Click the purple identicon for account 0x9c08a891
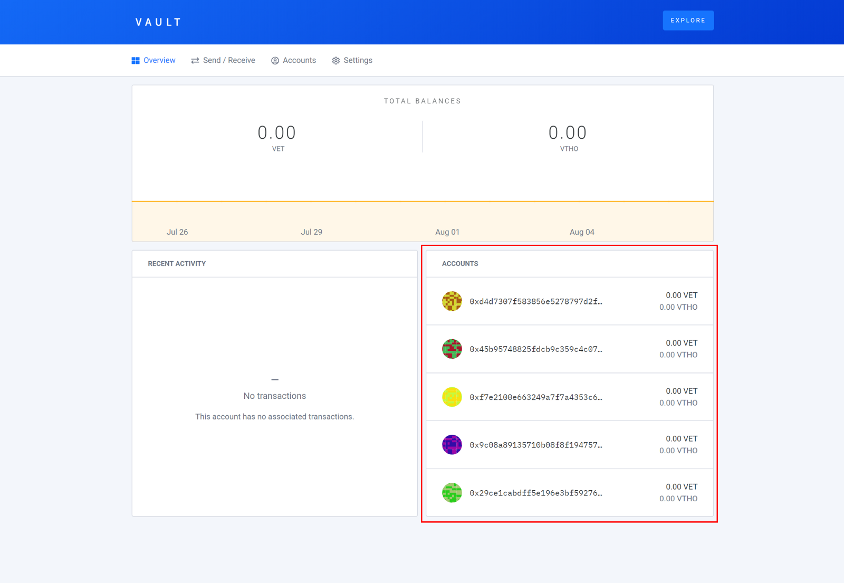Screen dimensions: 844x583 tap(452, 445)
